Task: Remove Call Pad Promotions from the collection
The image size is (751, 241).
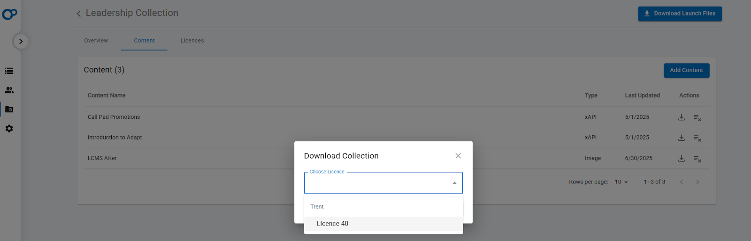Action: point(697,118)
